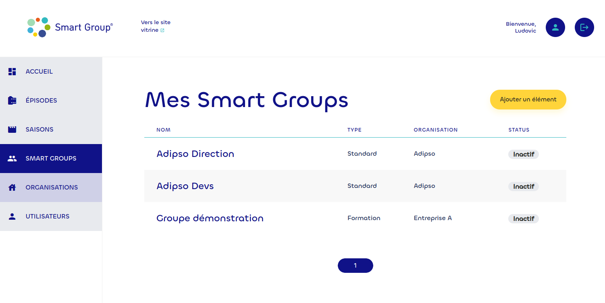Click the Entreprise A organisation cell
This screenshot has height=303, width=605.
click(x=433, y=218)
